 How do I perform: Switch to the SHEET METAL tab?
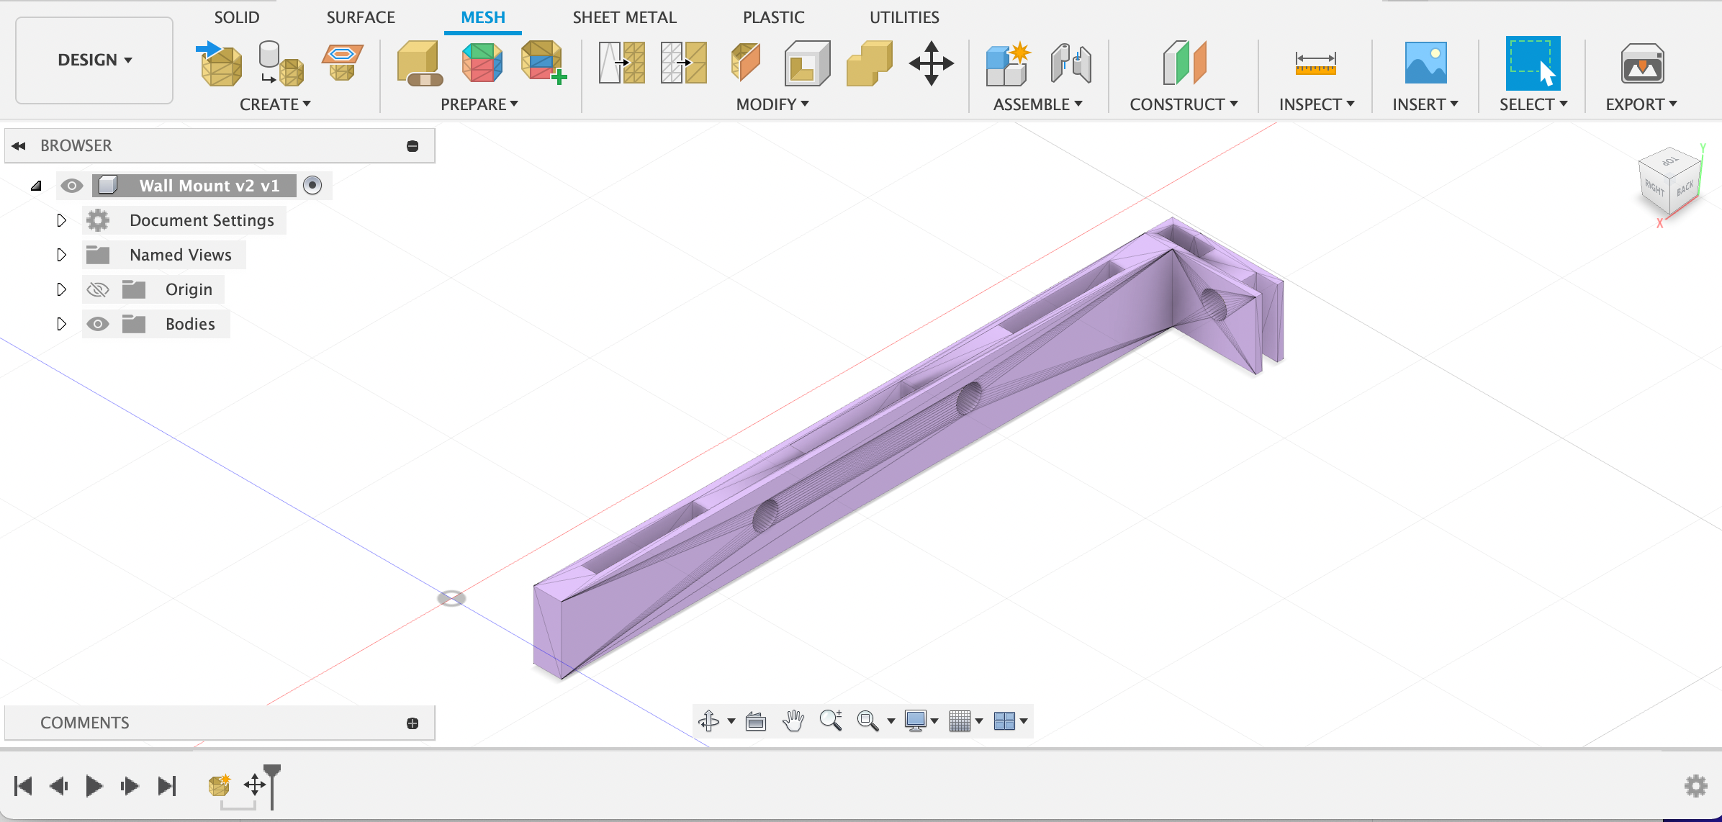(x=624, y=17)
